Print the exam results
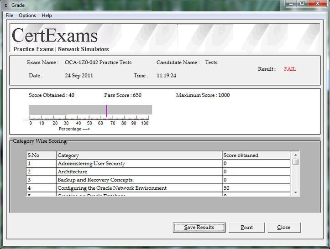 tap(246, 228)
